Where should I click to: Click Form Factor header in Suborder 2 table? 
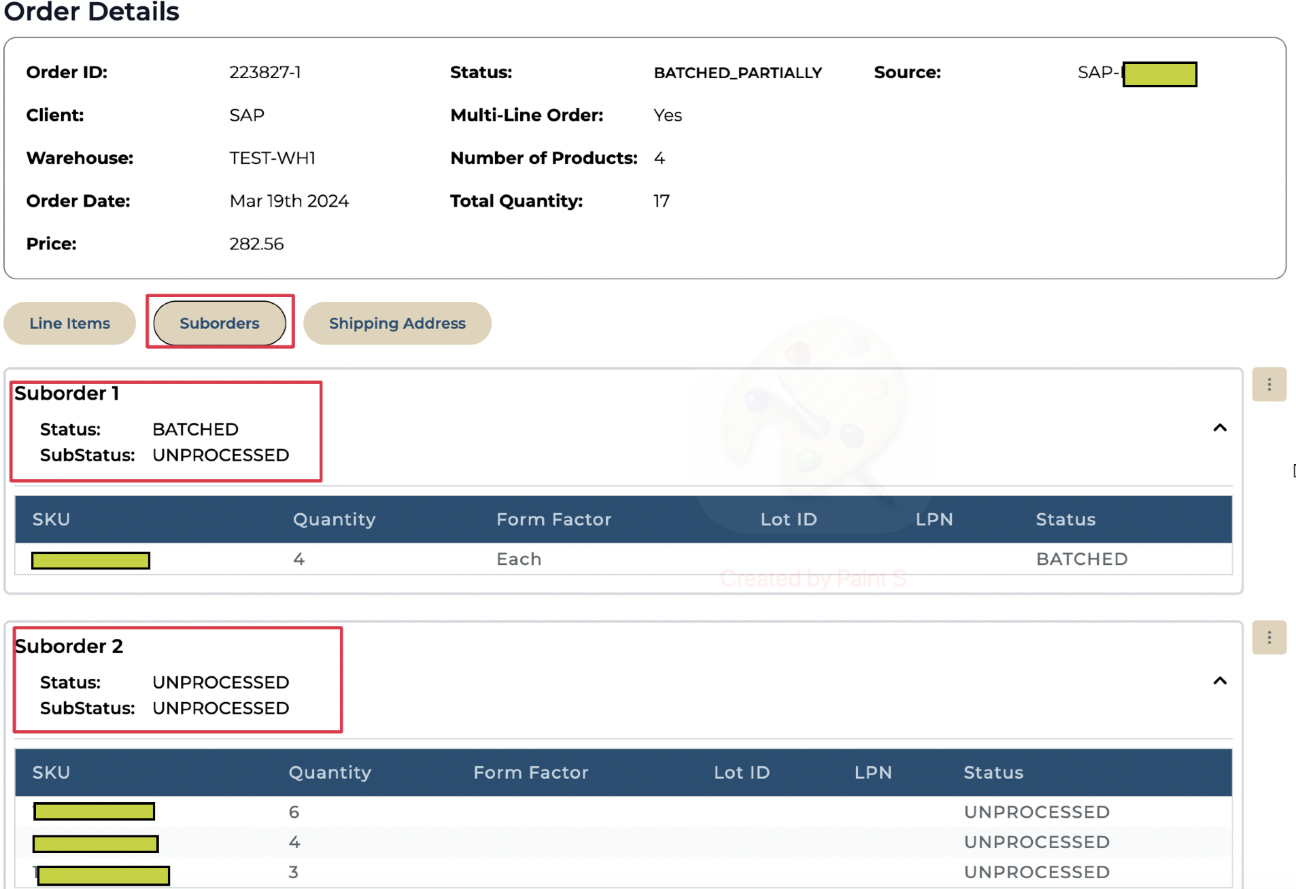click(530, 772)
